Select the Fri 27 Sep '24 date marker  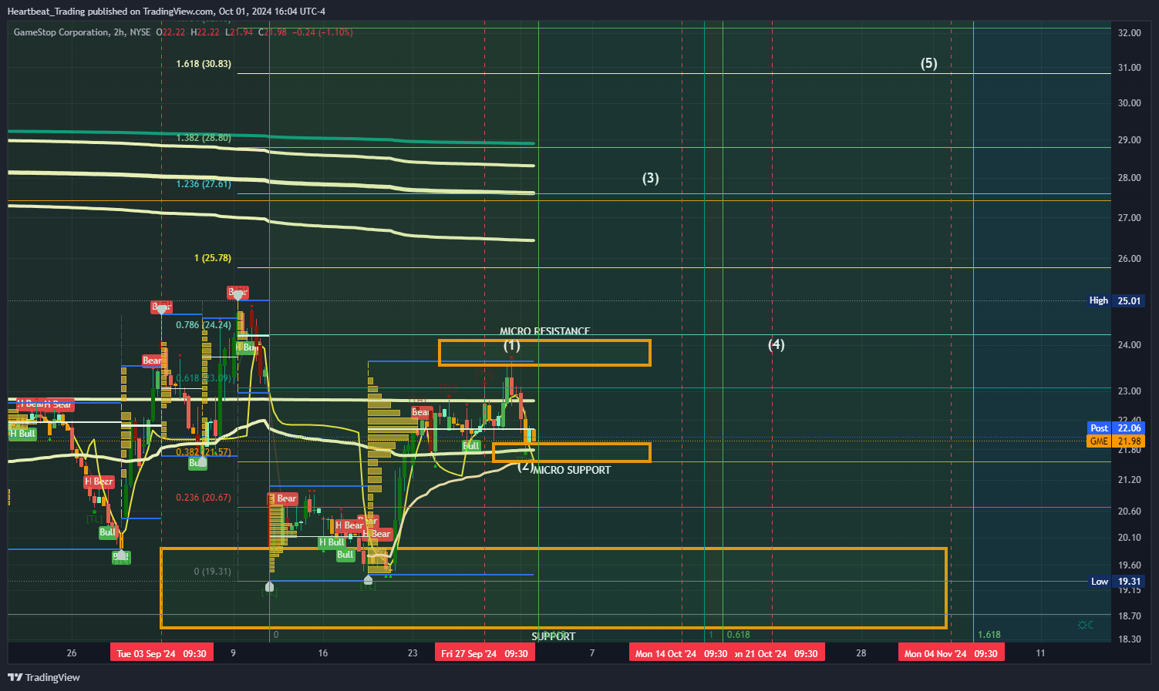pyautogui.click(x=484, y=653)
